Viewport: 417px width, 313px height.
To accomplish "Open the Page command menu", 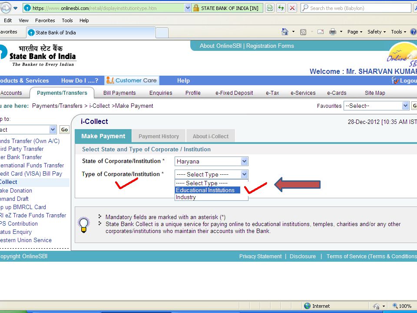I will pyautogui.click(x=355, y=32).
